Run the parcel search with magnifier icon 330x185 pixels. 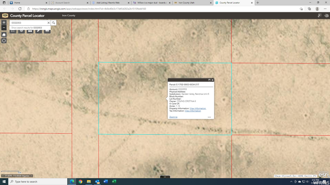click(x=54, y=23)
